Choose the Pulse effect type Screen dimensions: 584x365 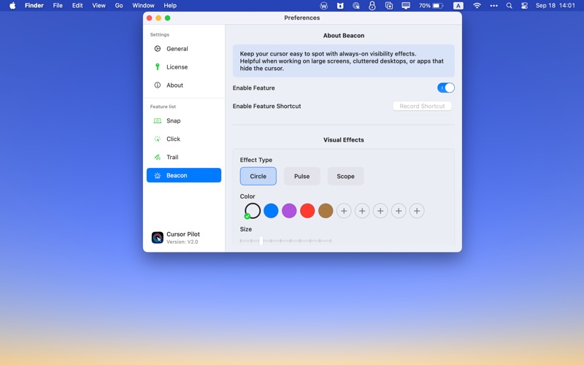point(301,176)
